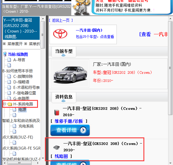Open the 一汽丰田(国内) brand link

(89, 30)
